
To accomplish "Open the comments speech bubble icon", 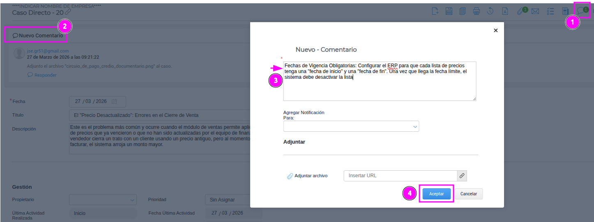I will pos(581,11).
